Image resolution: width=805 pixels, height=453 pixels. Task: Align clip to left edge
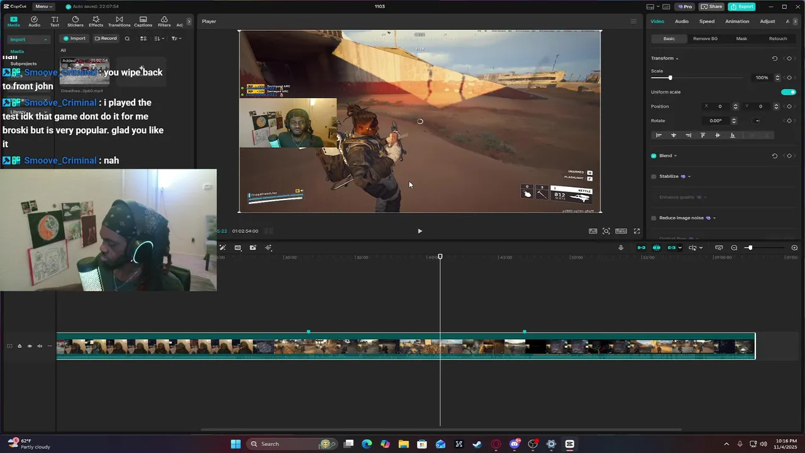(x=658, y=135)
